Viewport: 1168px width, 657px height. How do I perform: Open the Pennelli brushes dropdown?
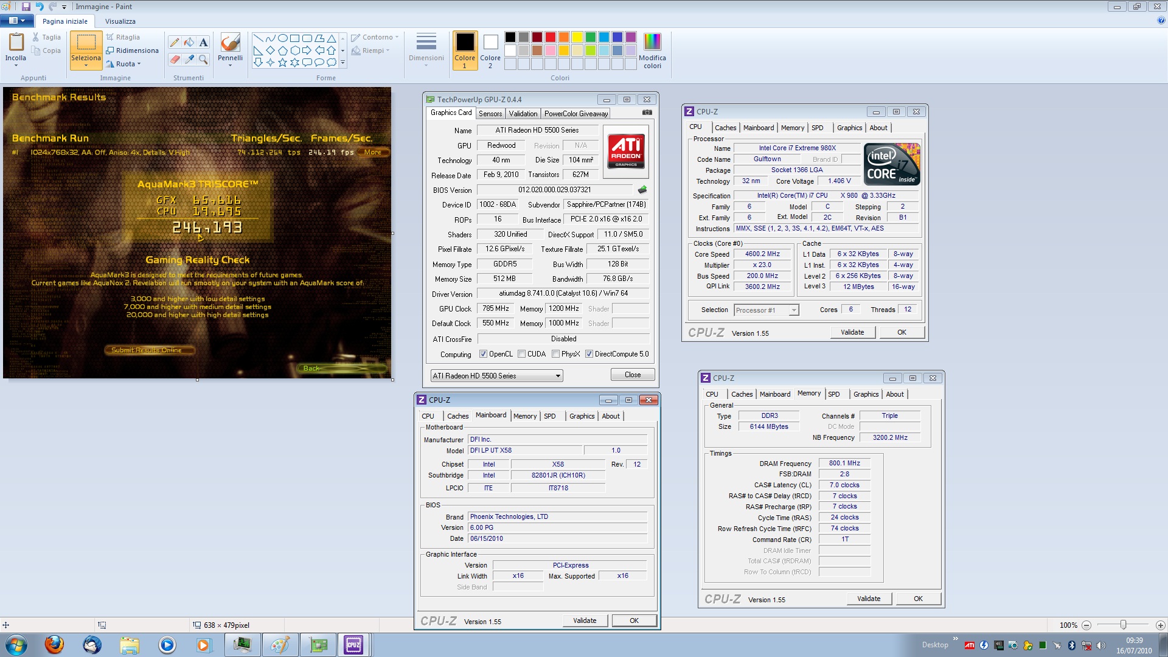(x=230, y=61)
